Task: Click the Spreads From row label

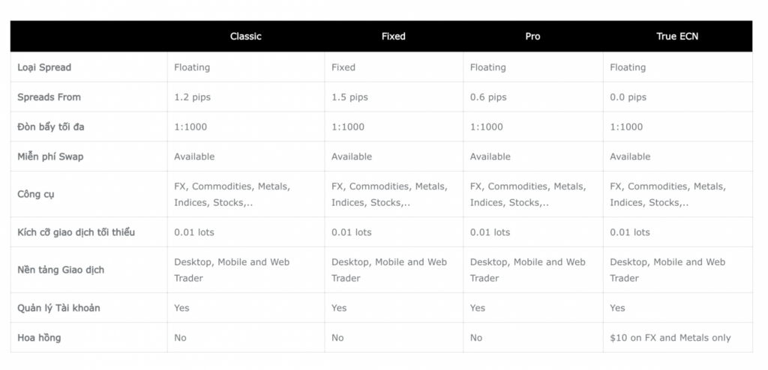Action: (x=49, y=97)
